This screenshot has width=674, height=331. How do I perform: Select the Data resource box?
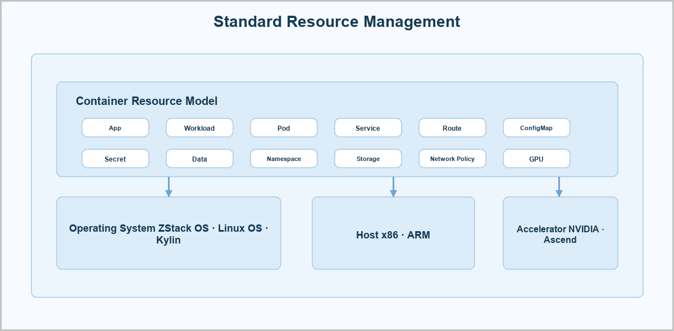199,159
